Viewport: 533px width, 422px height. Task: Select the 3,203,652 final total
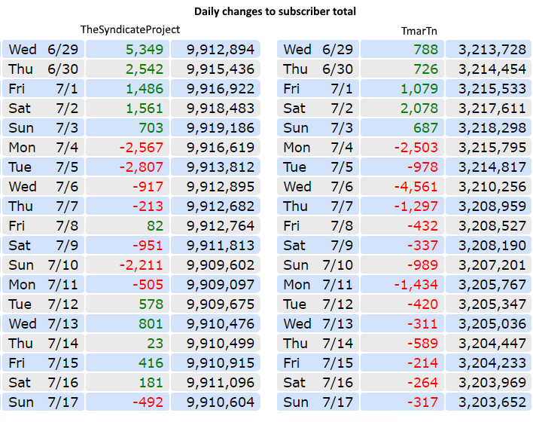tap(492, 402)
